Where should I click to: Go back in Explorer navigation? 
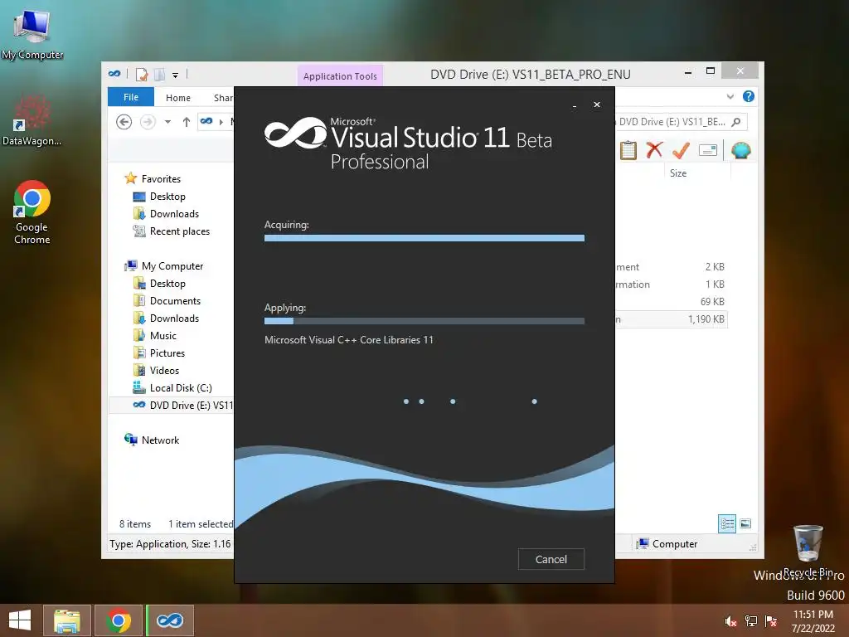tap(124, 122)
